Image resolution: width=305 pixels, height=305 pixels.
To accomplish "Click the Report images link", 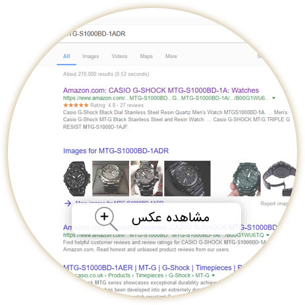I will (x=275, y=204).
